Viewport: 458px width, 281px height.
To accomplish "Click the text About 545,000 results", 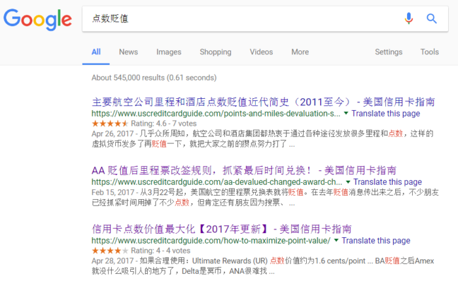I will 154,78.
